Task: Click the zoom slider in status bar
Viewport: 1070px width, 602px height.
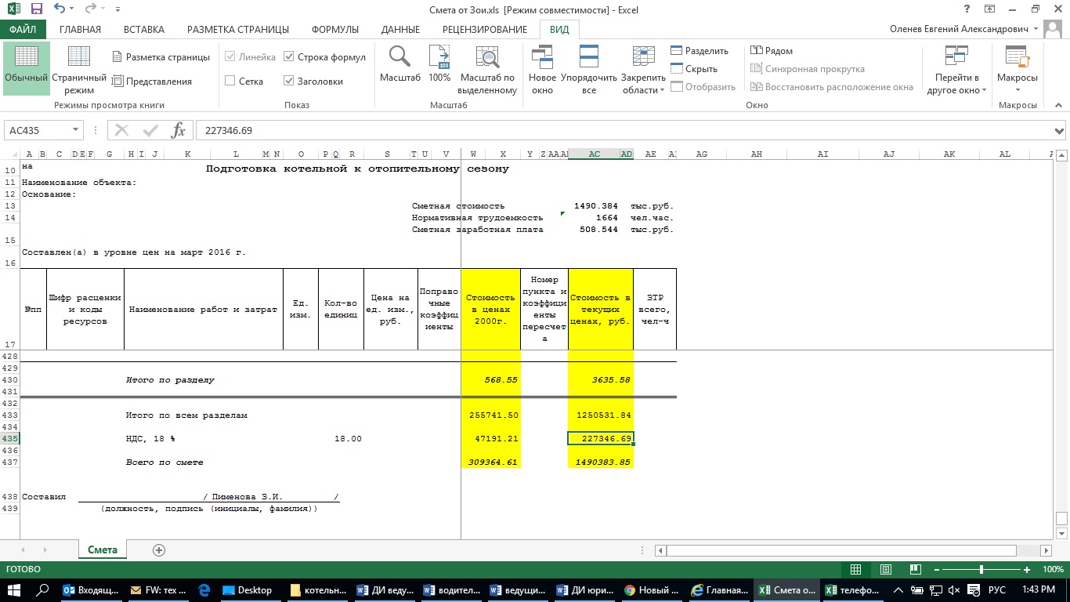Action: (981, 570)
